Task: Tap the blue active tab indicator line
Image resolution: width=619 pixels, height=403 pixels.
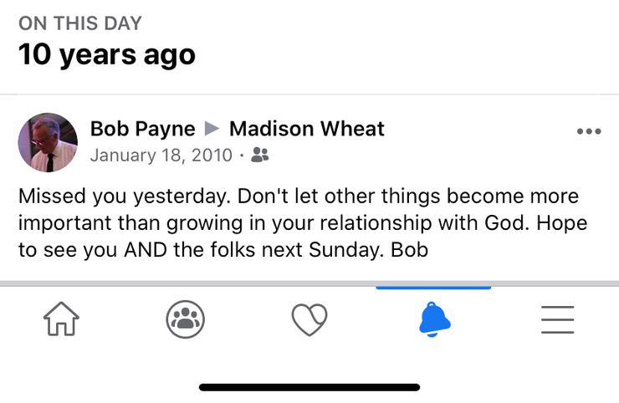Action: (x=433, y=288)
